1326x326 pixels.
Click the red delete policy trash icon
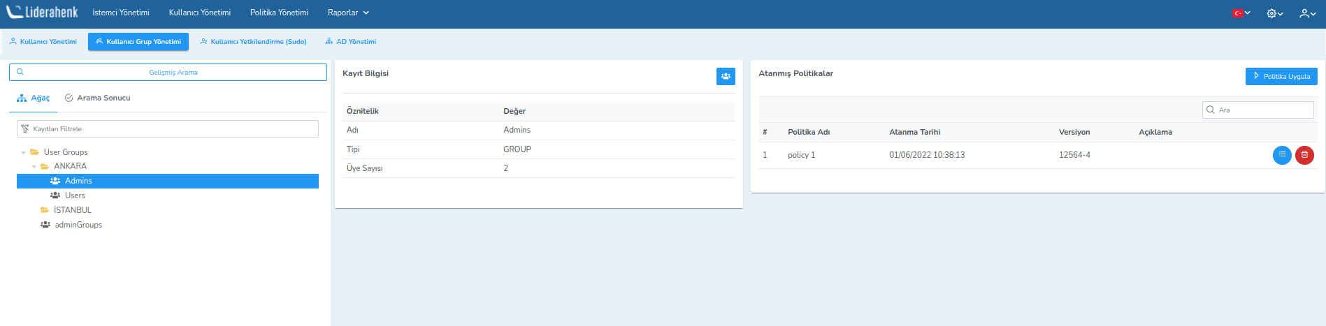click(x=1304, y=155)
